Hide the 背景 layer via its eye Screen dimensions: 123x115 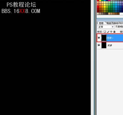[99, 45]
